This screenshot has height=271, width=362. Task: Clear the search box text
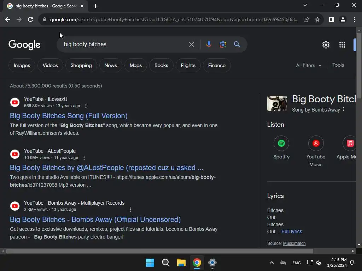pos(191,44)
